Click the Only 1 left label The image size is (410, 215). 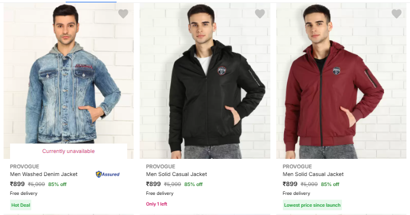(156, 204)
